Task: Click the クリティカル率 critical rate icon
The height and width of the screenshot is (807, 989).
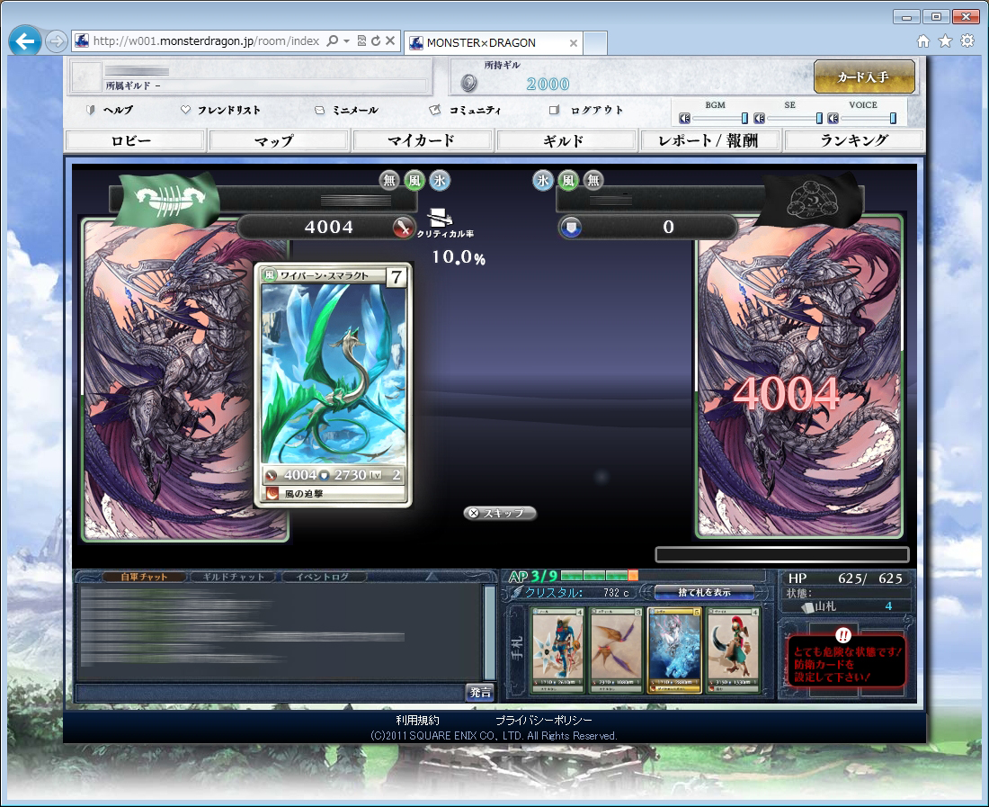Action: click(x=440, y=218)
